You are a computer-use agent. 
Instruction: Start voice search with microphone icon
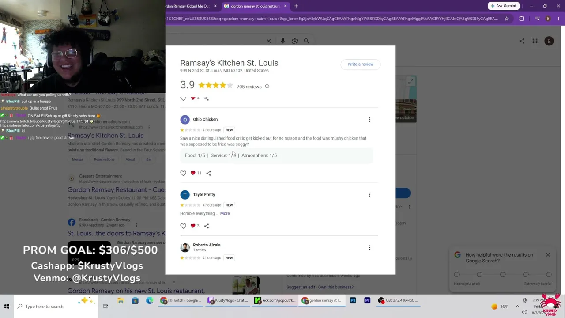283,41
